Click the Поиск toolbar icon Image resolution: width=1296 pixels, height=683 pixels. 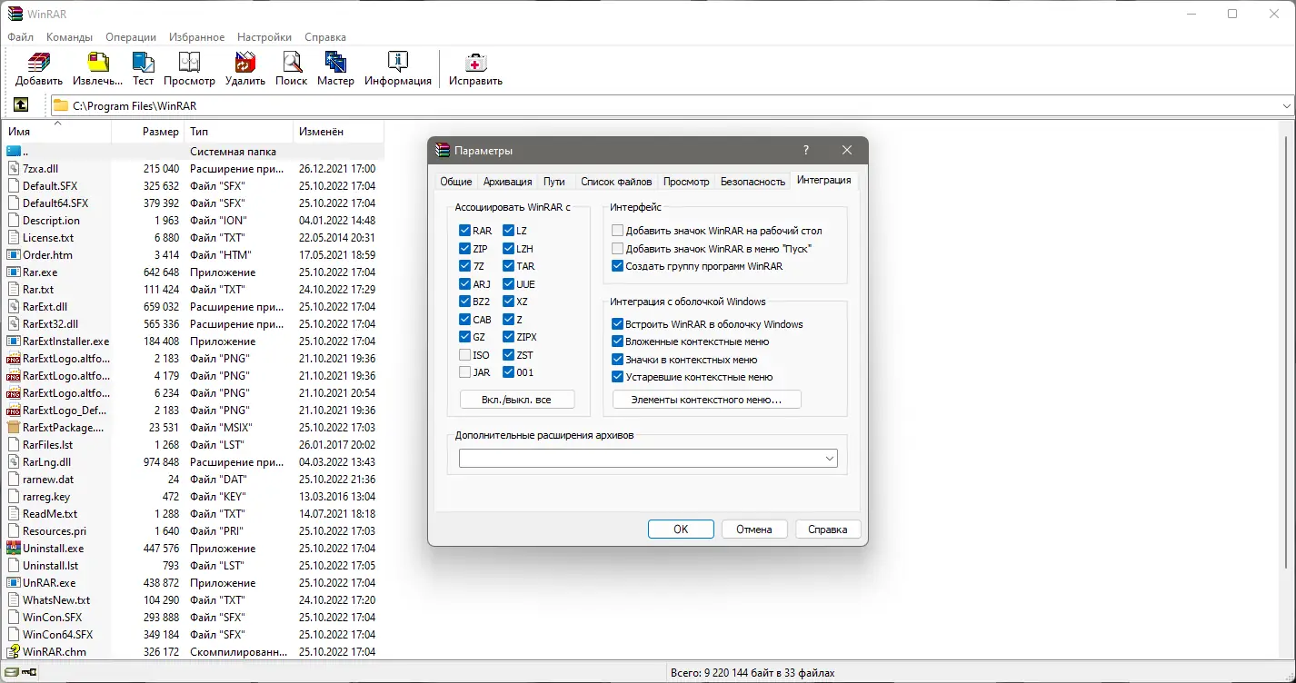click(292, 63)
